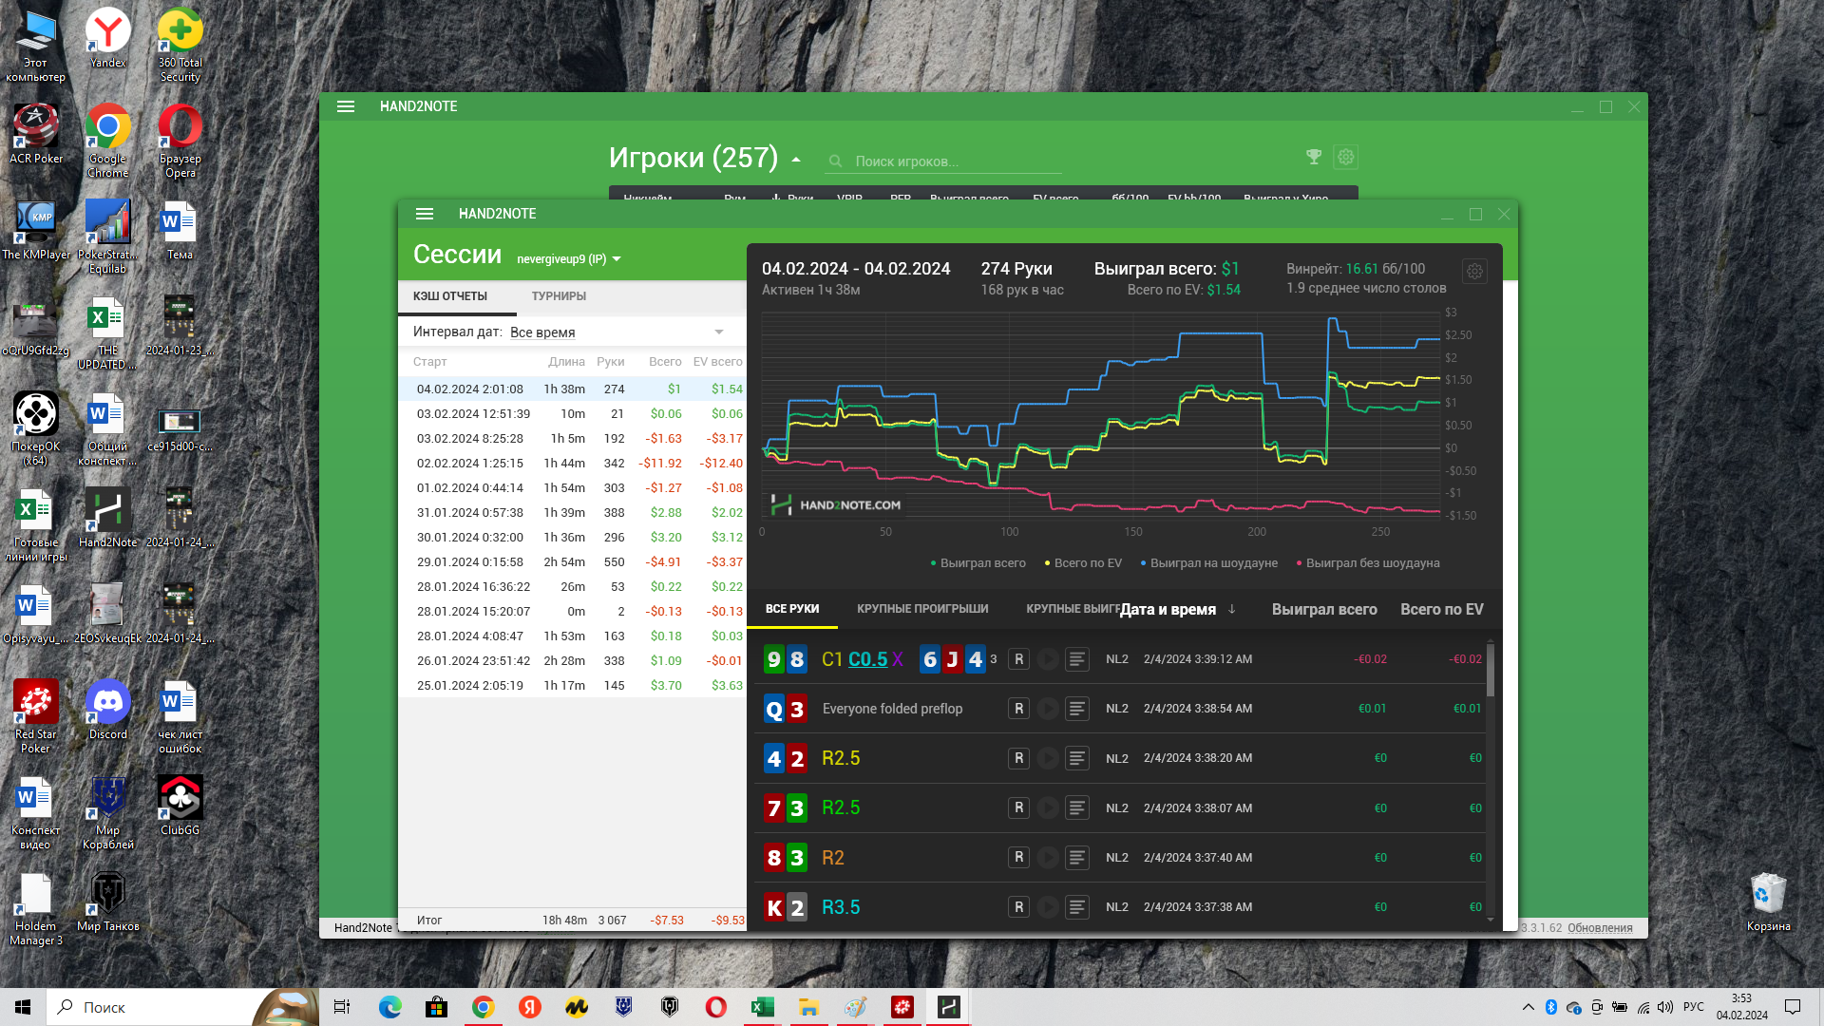Select session 26.01.2024 23:51:42
The image size is (1824, 1026).
(x=572, y=661)
